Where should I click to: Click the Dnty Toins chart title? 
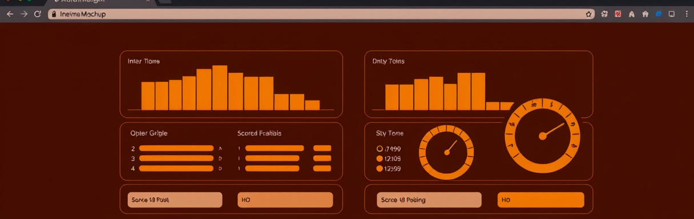pyautogui.click(x=388, y=61)
